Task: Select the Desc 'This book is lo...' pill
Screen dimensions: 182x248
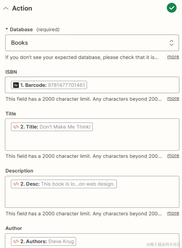Action: point(64,184)
